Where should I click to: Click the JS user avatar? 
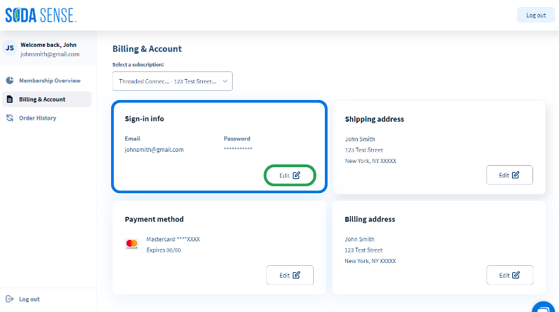tap(10, 48)
